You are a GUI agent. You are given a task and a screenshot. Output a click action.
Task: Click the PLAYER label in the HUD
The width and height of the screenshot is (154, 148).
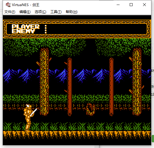[x=25, y=27]
